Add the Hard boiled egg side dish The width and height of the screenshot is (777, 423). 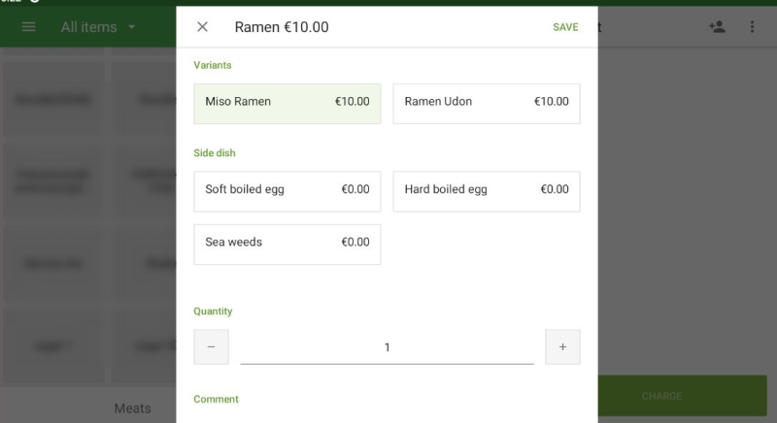click(486, 191)
